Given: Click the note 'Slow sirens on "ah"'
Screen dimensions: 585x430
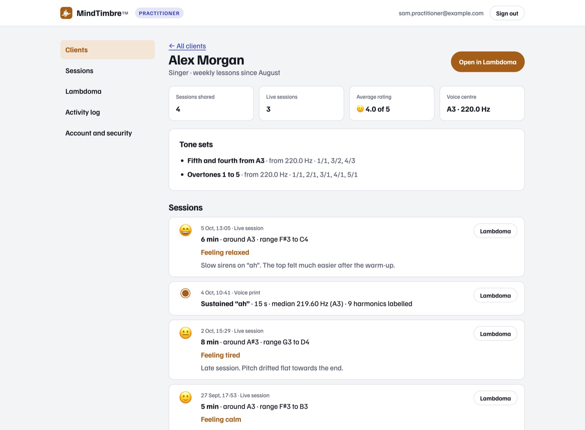Looking at the screenshot, I should pyautogui.click(x=298, y=265).
